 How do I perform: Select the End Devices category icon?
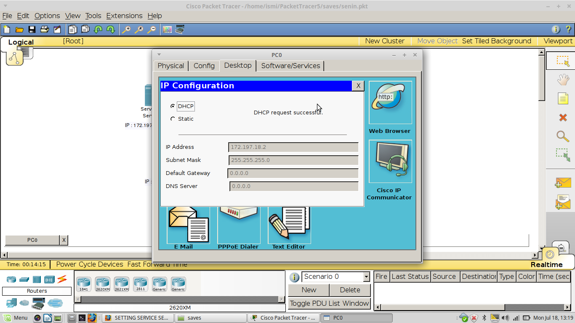[11, 303]
